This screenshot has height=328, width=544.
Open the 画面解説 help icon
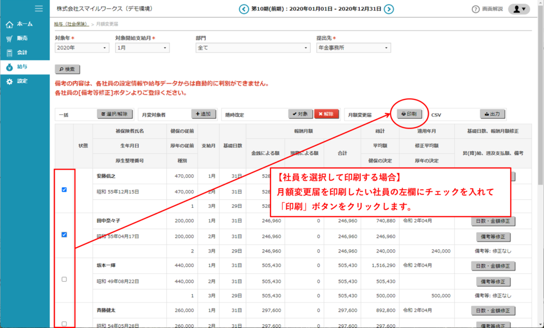click(475, 10)
